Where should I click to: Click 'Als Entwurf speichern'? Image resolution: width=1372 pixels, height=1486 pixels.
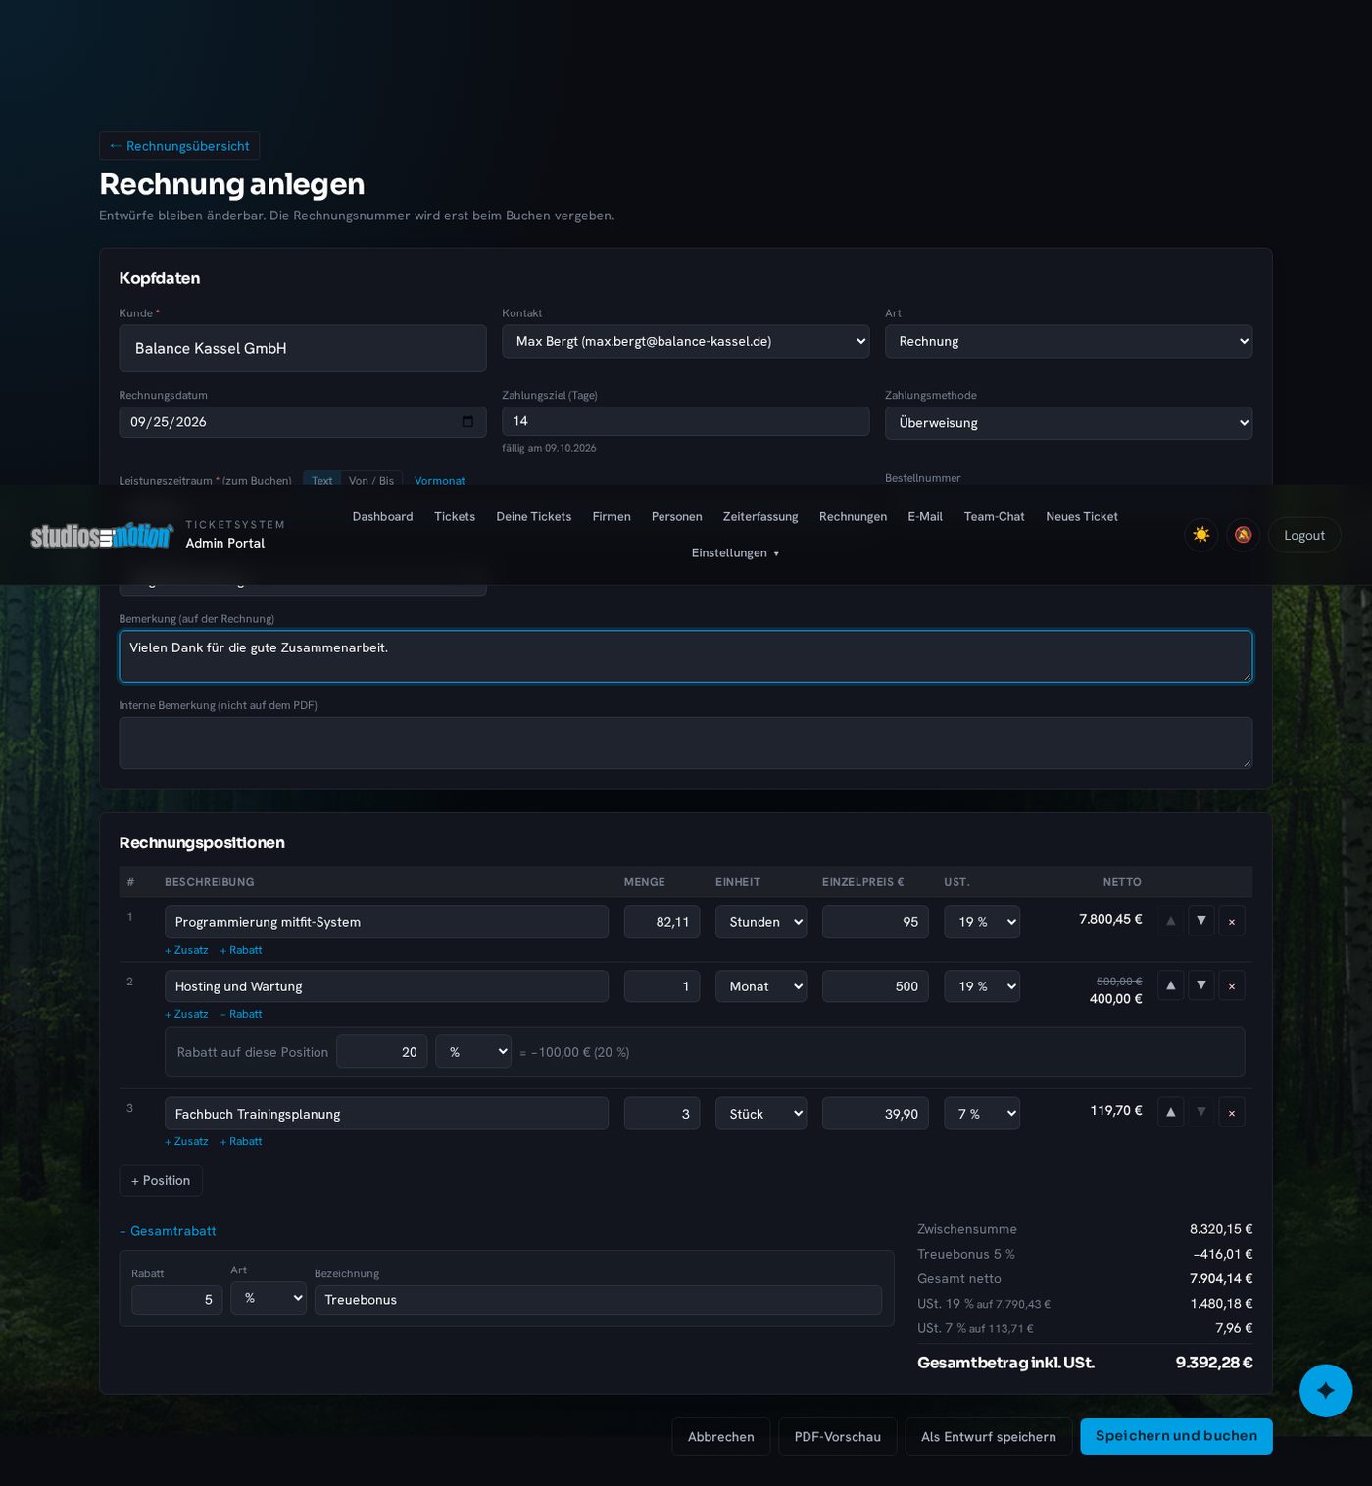point(988,1437)
